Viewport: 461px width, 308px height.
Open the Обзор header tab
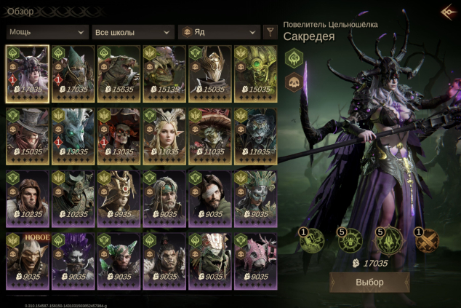[20, 12]
